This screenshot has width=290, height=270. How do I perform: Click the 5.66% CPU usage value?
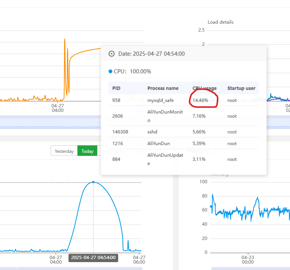point(199,132)
